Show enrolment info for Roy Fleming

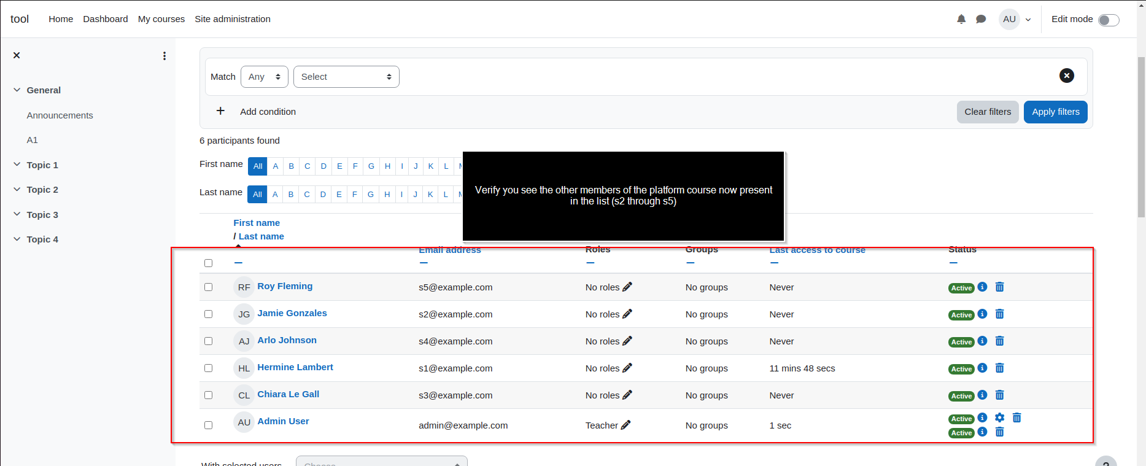pyautogui.click(x=982, y=287)
